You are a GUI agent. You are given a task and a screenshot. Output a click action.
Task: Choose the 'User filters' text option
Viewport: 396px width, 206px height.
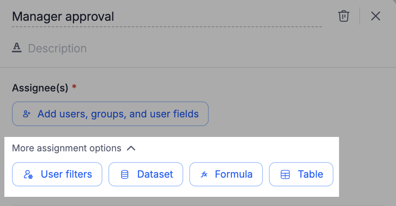(x=66, y=174)
